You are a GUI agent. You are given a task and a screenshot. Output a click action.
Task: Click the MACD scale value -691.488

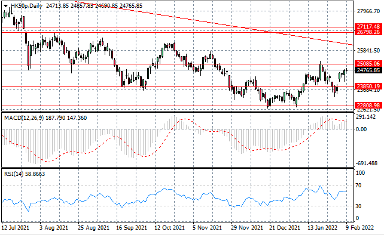[367, 163]
